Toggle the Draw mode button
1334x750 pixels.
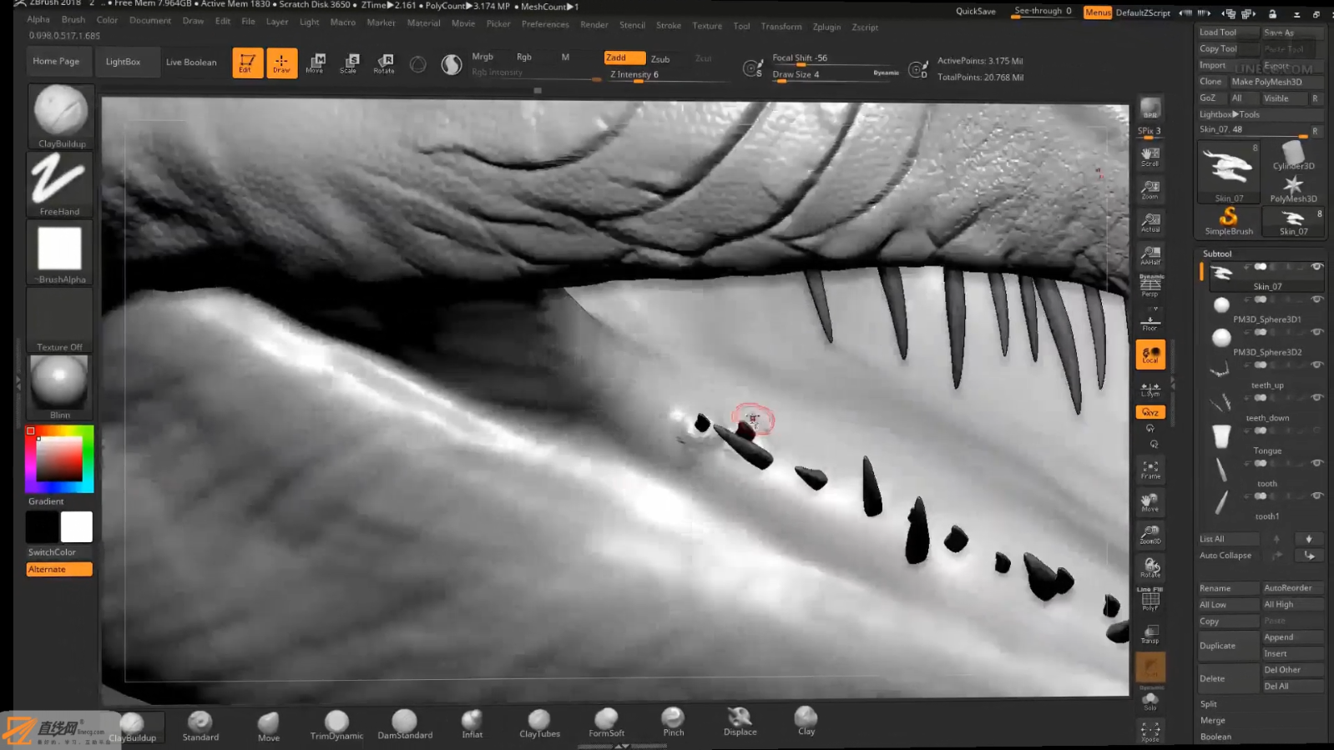281,63
